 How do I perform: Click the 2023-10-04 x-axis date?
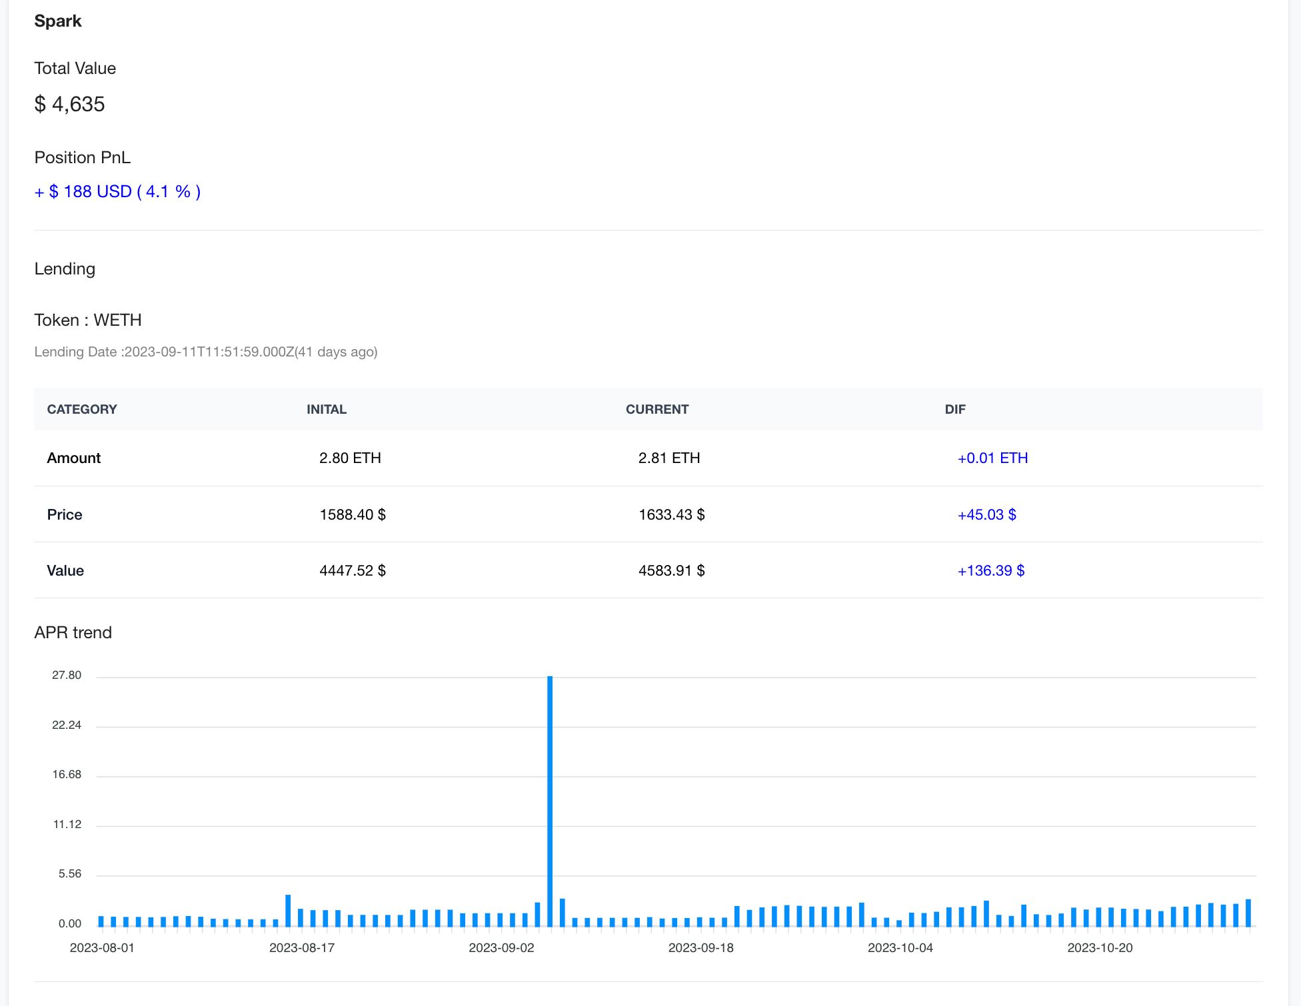(x=900, y=947)
